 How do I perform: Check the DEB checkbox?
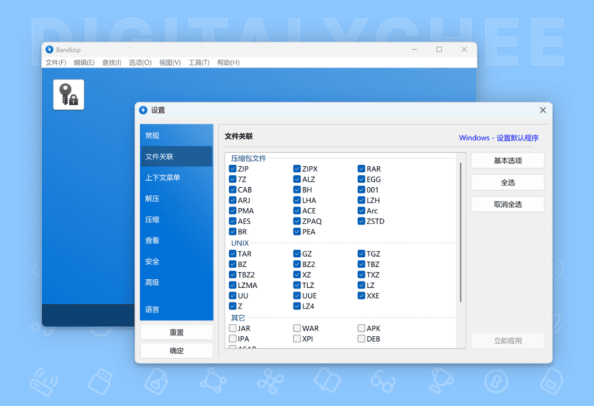[361, 338]
